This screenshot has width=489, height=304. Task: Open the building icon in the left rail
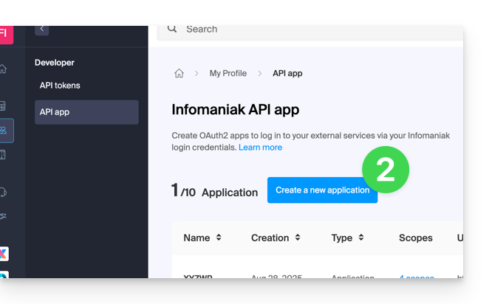click(x=3, y=155)
